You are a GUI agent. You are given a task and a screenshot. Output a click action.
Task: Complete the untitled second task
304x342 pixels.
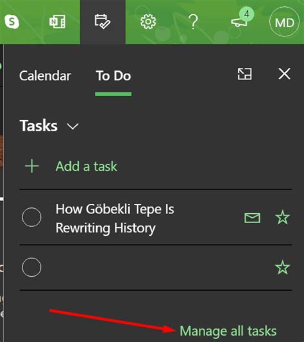(x=32, y=267)
